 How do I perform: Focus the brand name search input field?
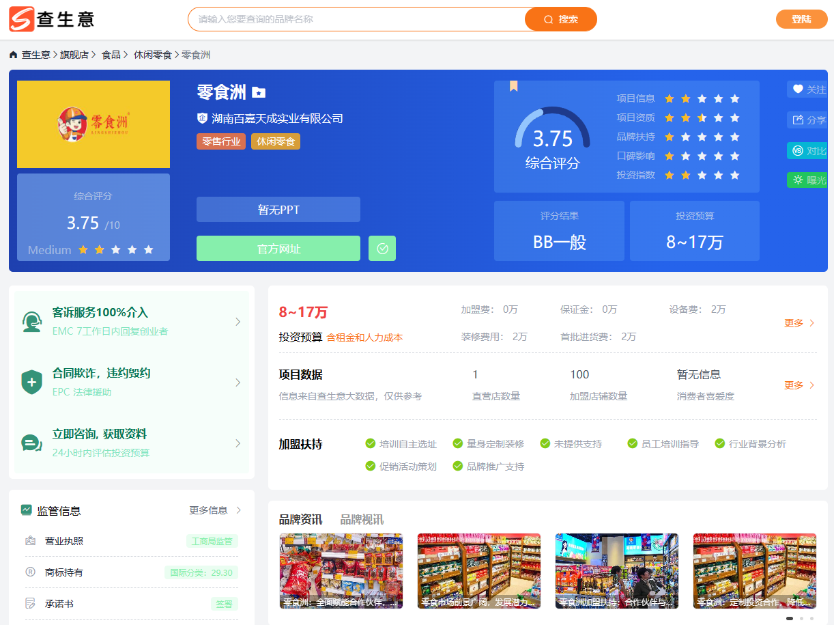[x=356, y=19]
